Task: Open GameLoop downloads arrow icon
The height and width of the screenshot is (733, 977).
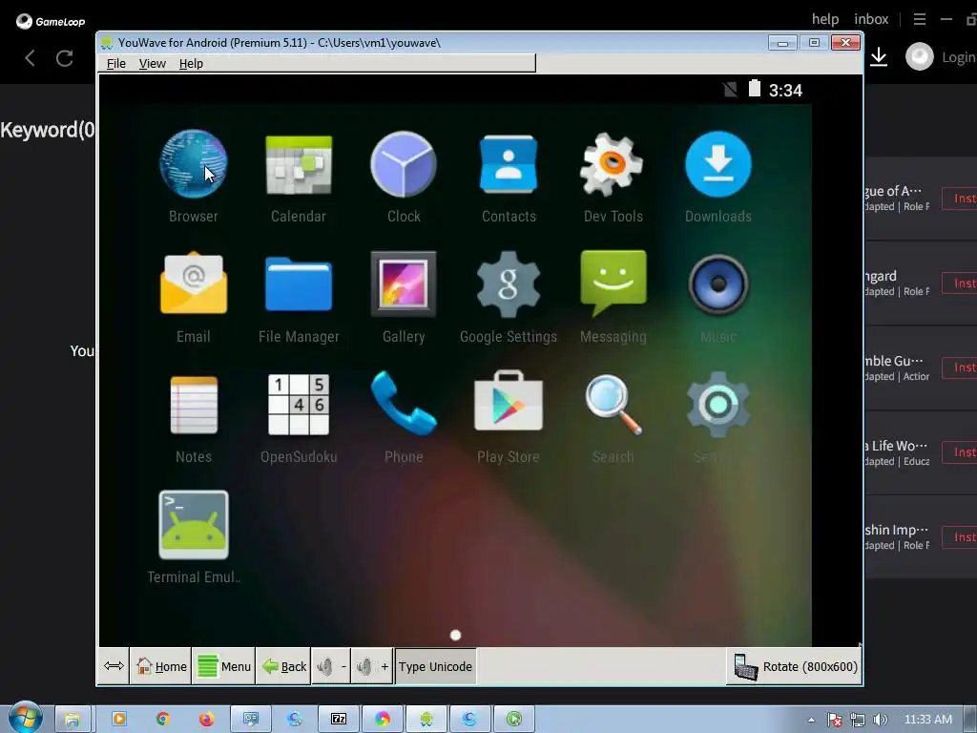Action: (x=879, y=56)
